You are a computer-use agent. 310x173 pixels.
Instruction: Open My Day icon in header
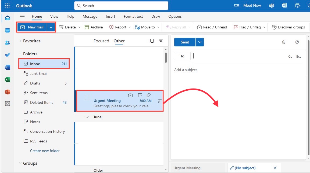(297, 6)
